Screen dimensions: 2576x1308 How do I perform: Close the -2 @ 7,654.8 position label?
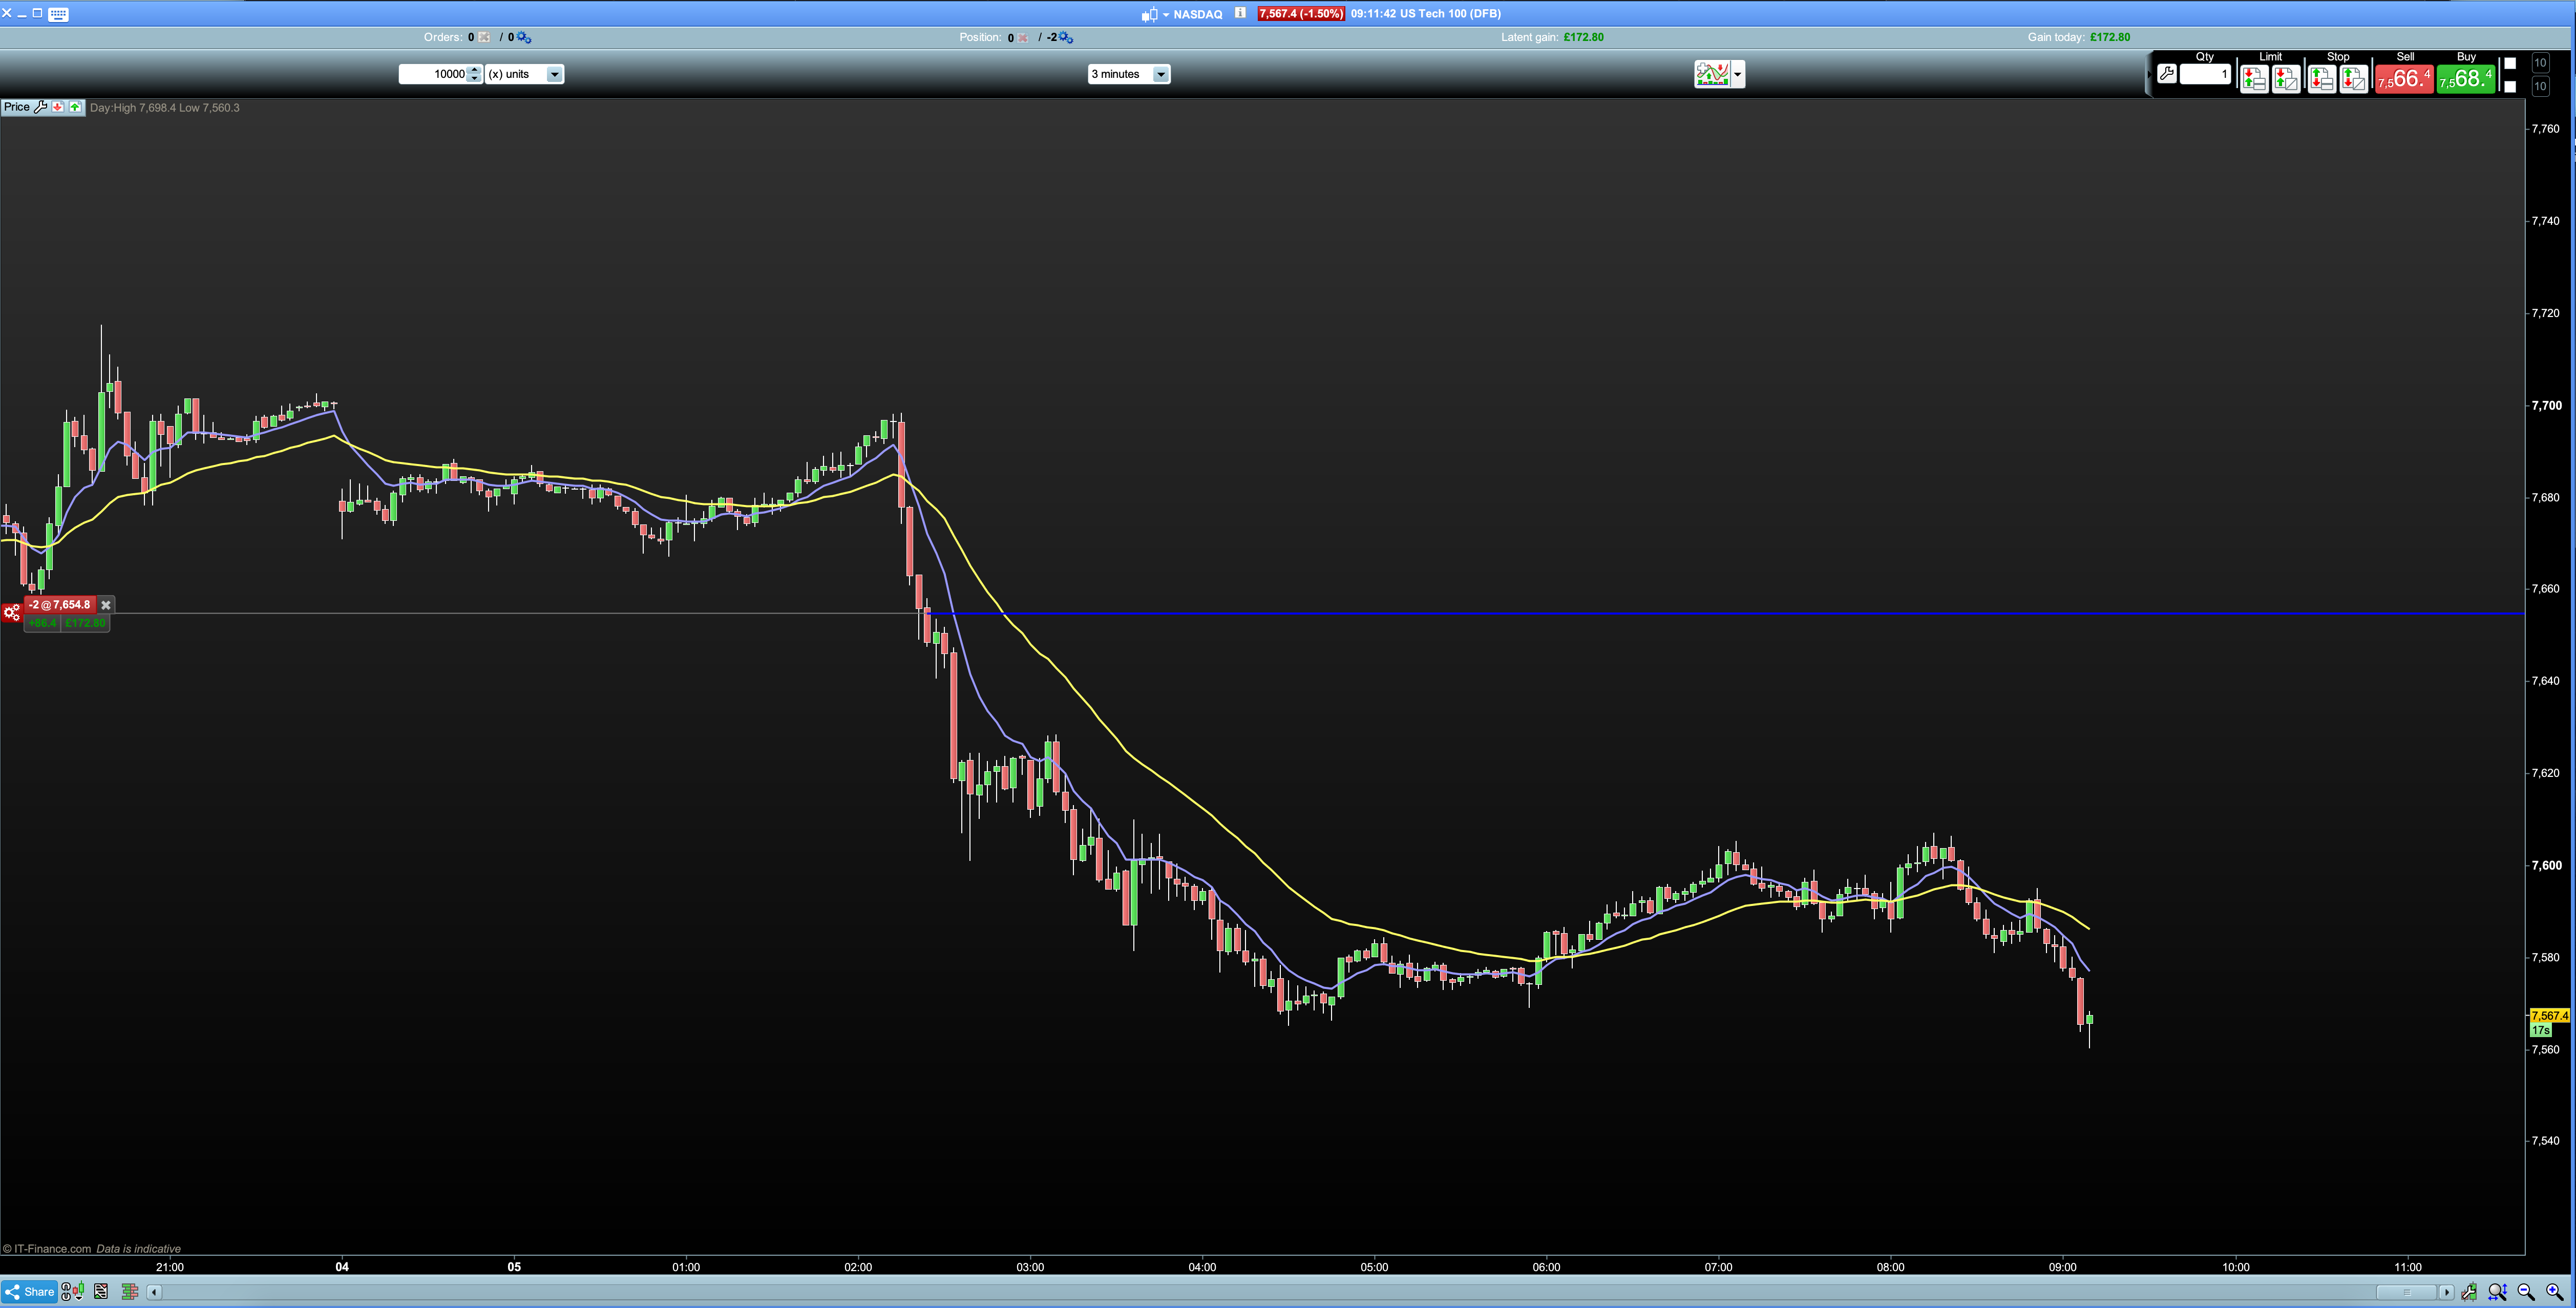point(106,605)
